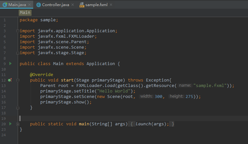Collapse imports using the fold marker at line 7
This screenshot has height=144, width=248.
(x=18, y=53)
